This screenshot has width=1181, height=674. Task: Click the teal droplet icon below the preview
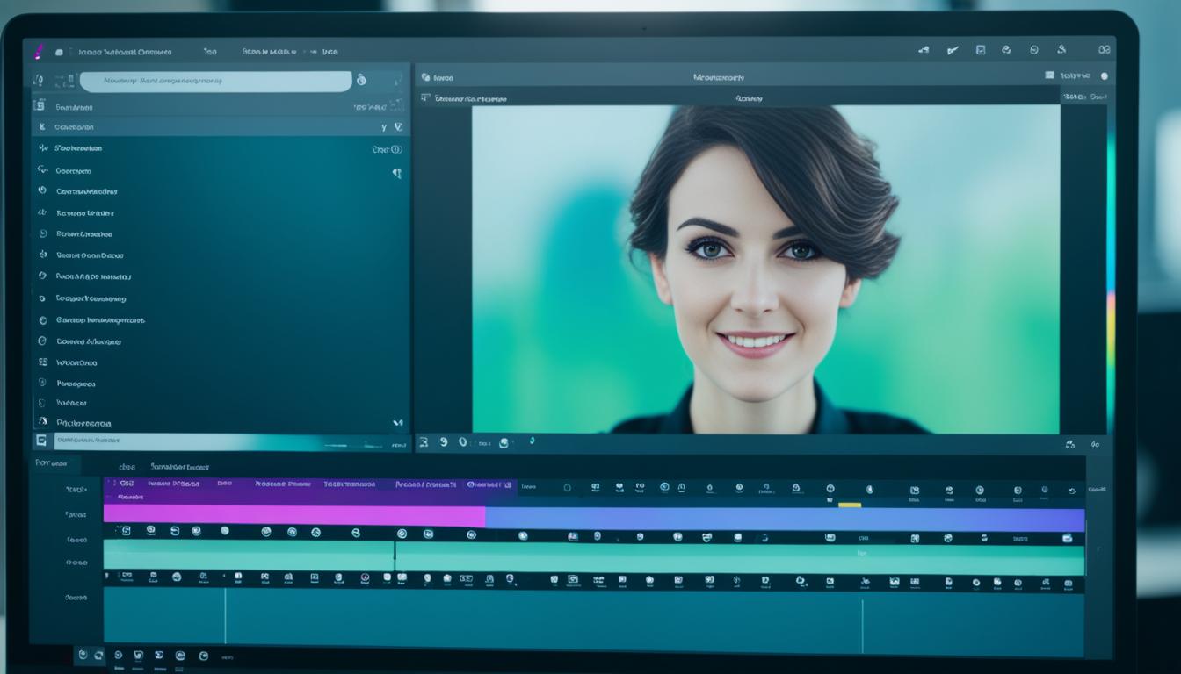click(x=532, y=442)
